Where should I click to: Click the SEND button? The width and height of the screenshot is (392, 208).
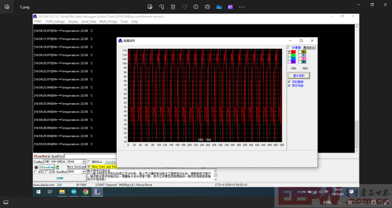(x=60, y=178)
